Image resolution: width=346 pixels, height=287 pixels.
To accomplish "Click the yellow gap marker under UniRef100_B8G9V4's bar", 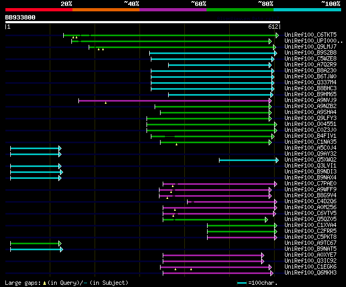I will click(x=167, y=198).
